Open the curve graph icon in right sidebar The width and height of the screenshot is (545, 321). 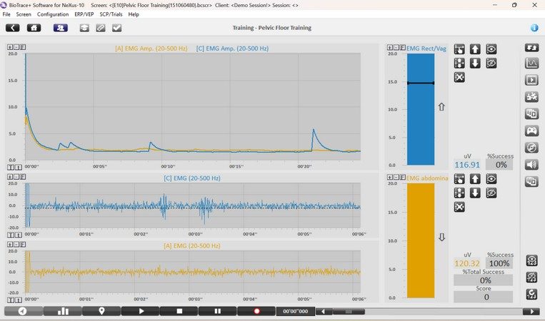pos(531,63)
